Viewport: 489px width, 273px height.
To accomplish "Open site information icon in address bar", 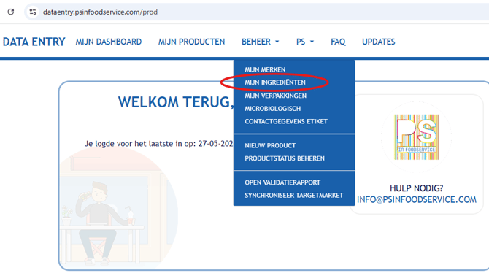I will (x=33, y=12).
